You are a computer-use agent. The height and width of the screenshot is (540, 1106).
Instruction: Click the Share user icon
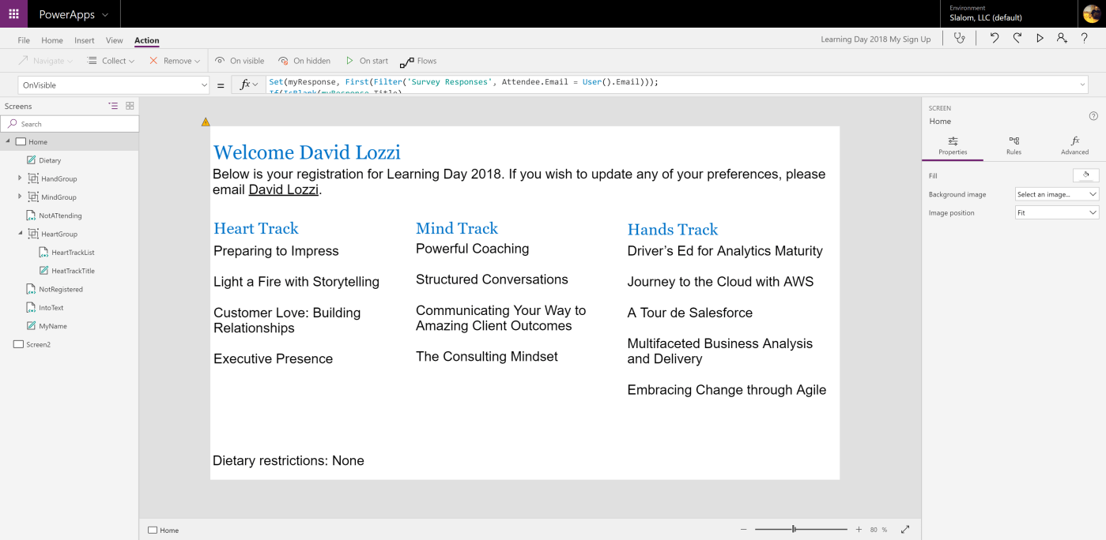click(1062, 38)
